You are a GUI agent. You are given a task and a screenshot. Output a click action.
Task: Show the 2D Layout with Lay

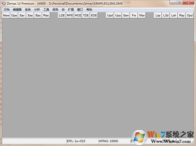click(x=158, y=15)
